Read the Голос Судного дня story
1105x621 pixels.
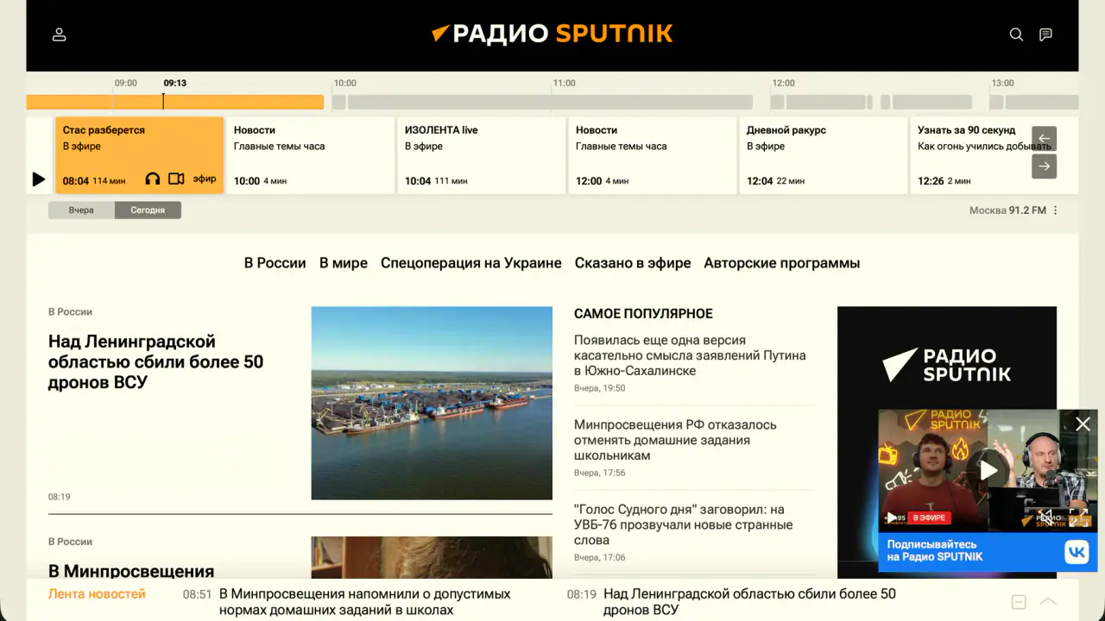[683, 524]
